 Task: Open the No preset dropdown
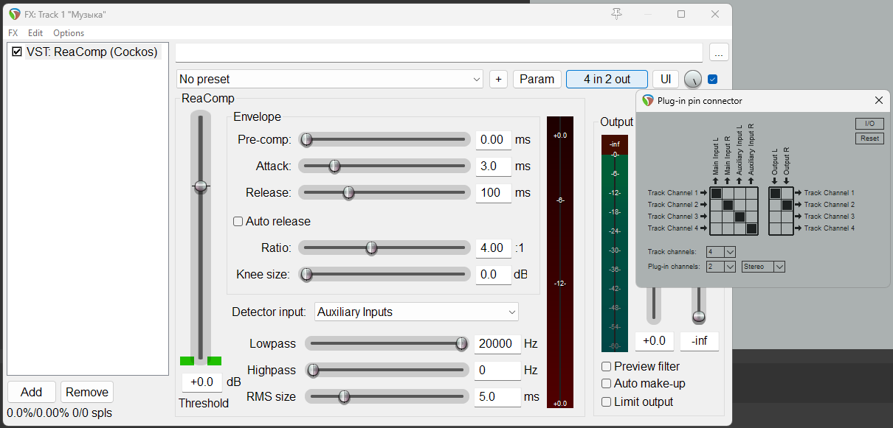tap(330, 79)
